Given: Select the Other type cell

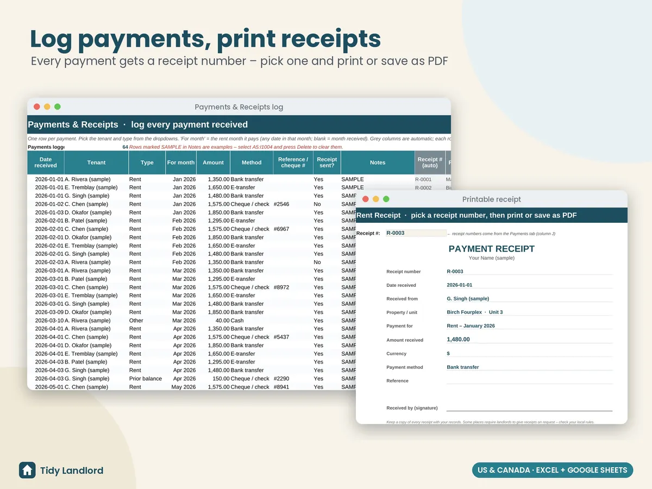Looking at the screenshot, I should click(x=147, y=321).
